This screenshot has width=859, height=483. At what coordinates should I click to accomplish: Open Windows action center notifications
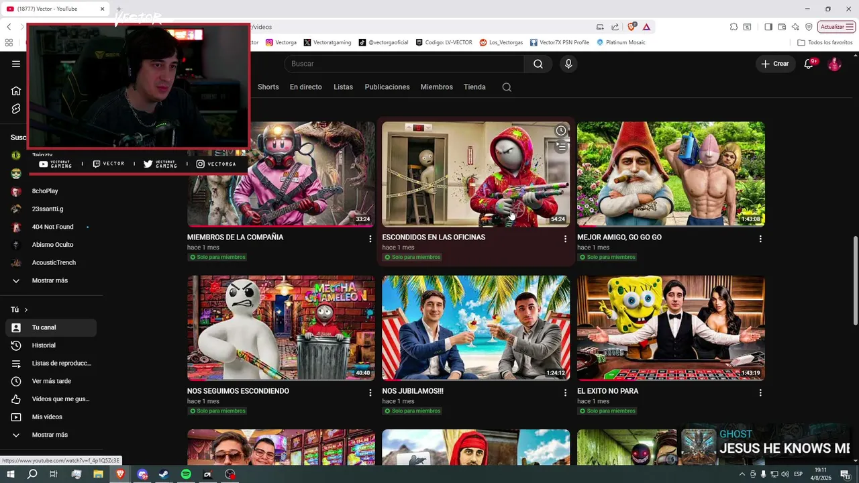[846, 474]
